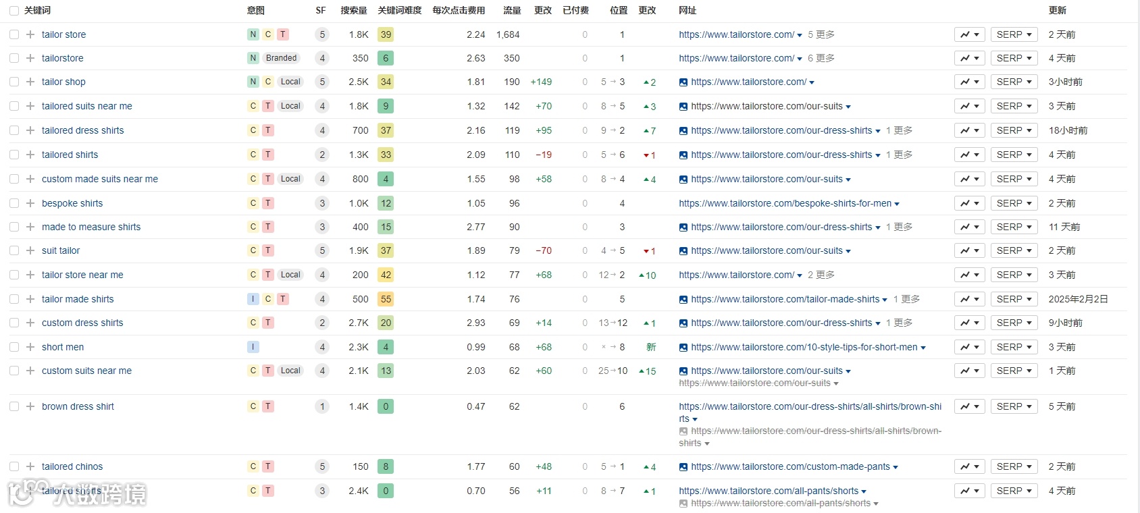Click the image icon next to the tailor-made-shirts URL

pyautogui.click(x=683, y=300)
